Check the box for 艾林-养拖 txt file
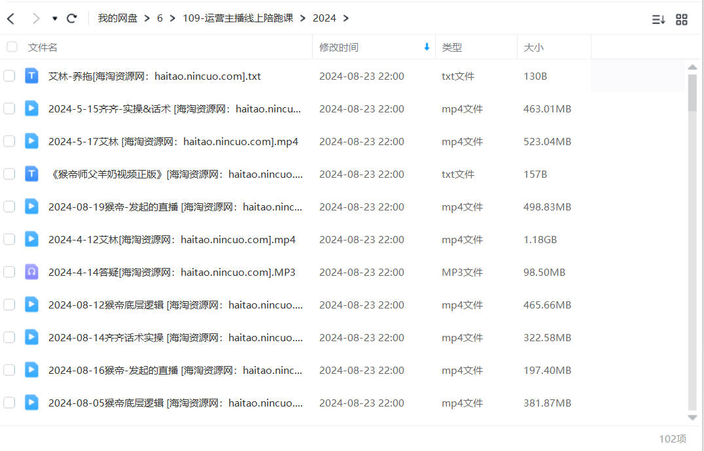 (x=9, y=76)
